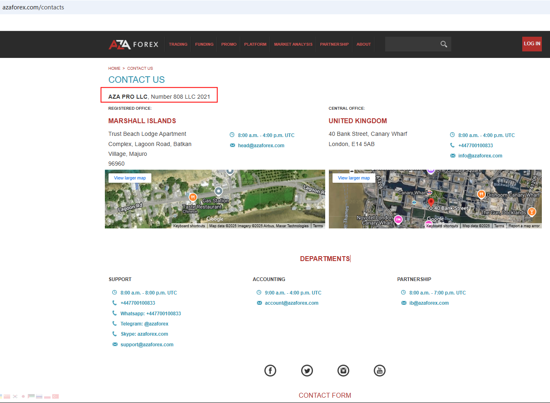Click the AZA Forex logo
Viewport: 550px width, 403px height.
pos(133,44)
